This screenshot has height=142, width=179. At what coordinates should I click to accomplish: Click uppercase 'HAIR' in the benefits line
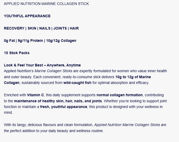(74, 28)
